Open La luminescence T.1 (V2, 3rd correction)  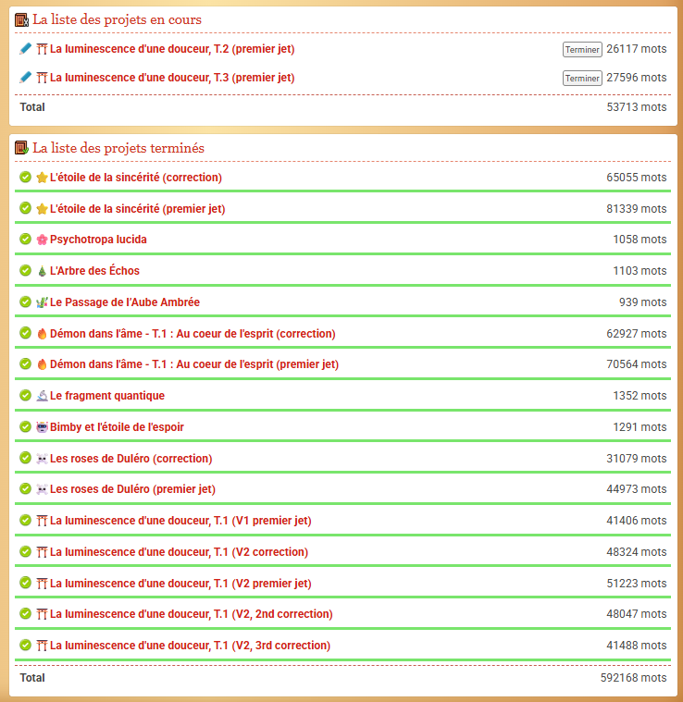point(190,646)
